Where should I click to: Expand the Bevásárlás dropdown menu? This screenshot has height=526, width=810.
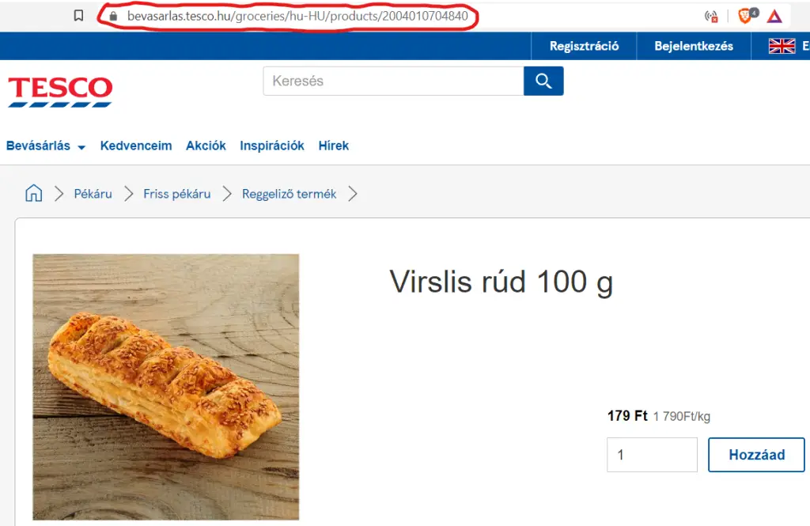[x=45, y=146]
